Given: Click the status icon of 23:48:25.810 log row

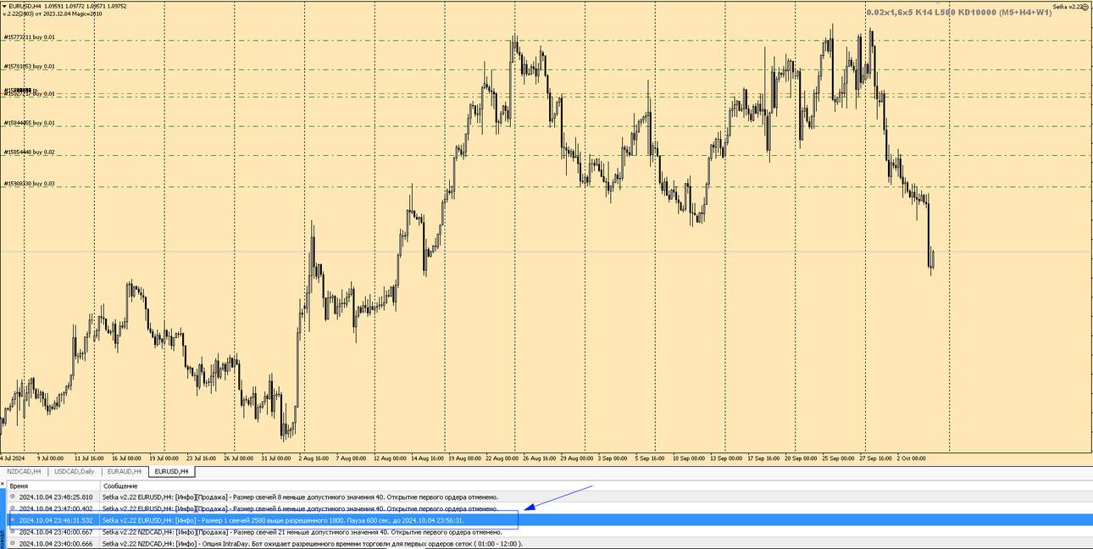Looking at the screenshot, I should [x=13, y=497].
